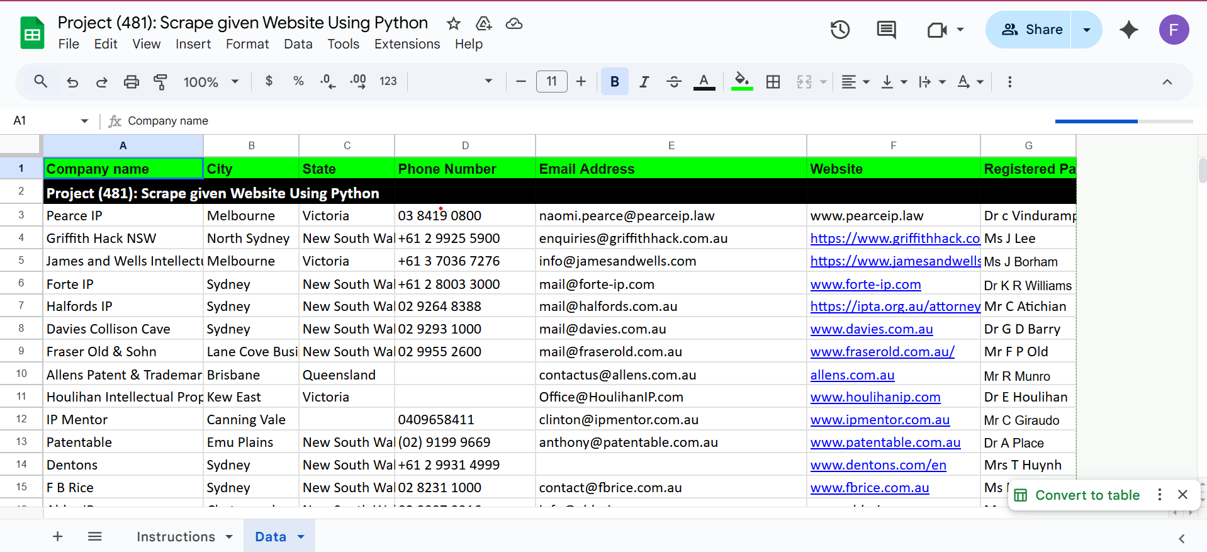Open the green fill color picker
1207x552 pixels.
[x=742, y=81]
